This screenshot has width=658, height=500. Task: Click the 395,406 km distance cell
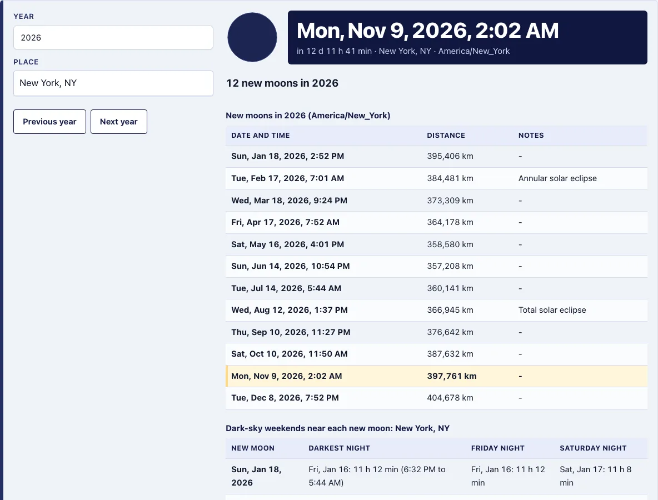[x=450, y=157]
